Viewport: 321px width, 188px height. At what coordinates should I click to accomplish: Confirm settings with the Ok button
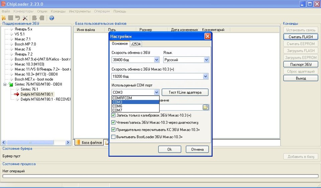170,149
